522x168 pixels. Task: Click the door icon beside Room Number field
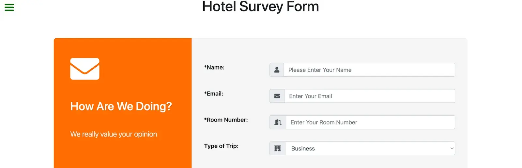click(278, 122)
